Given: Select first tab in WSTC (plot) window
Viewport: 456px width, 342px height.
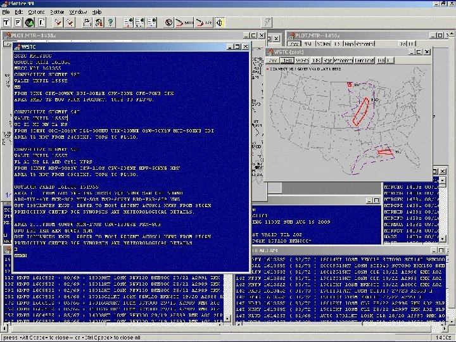Looking at the screenshot, I should tap(273, 60).
